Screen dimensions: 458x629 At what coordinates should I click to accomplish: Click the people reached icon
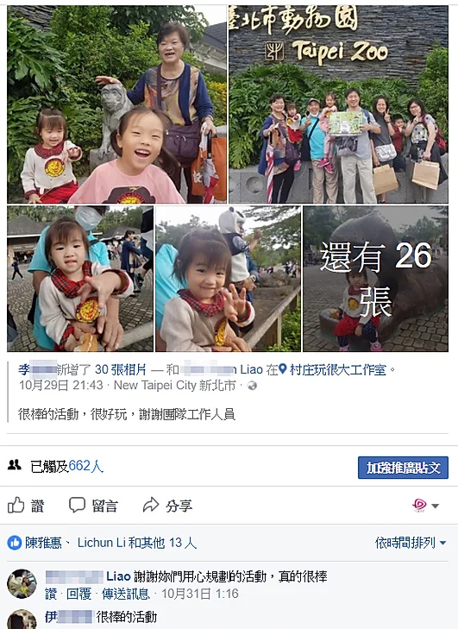(x=15, y=465)
